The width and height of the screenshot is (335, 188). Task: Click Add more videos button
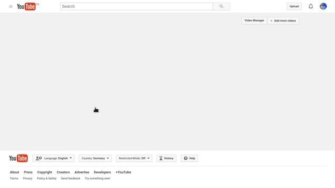pos(283,21)
